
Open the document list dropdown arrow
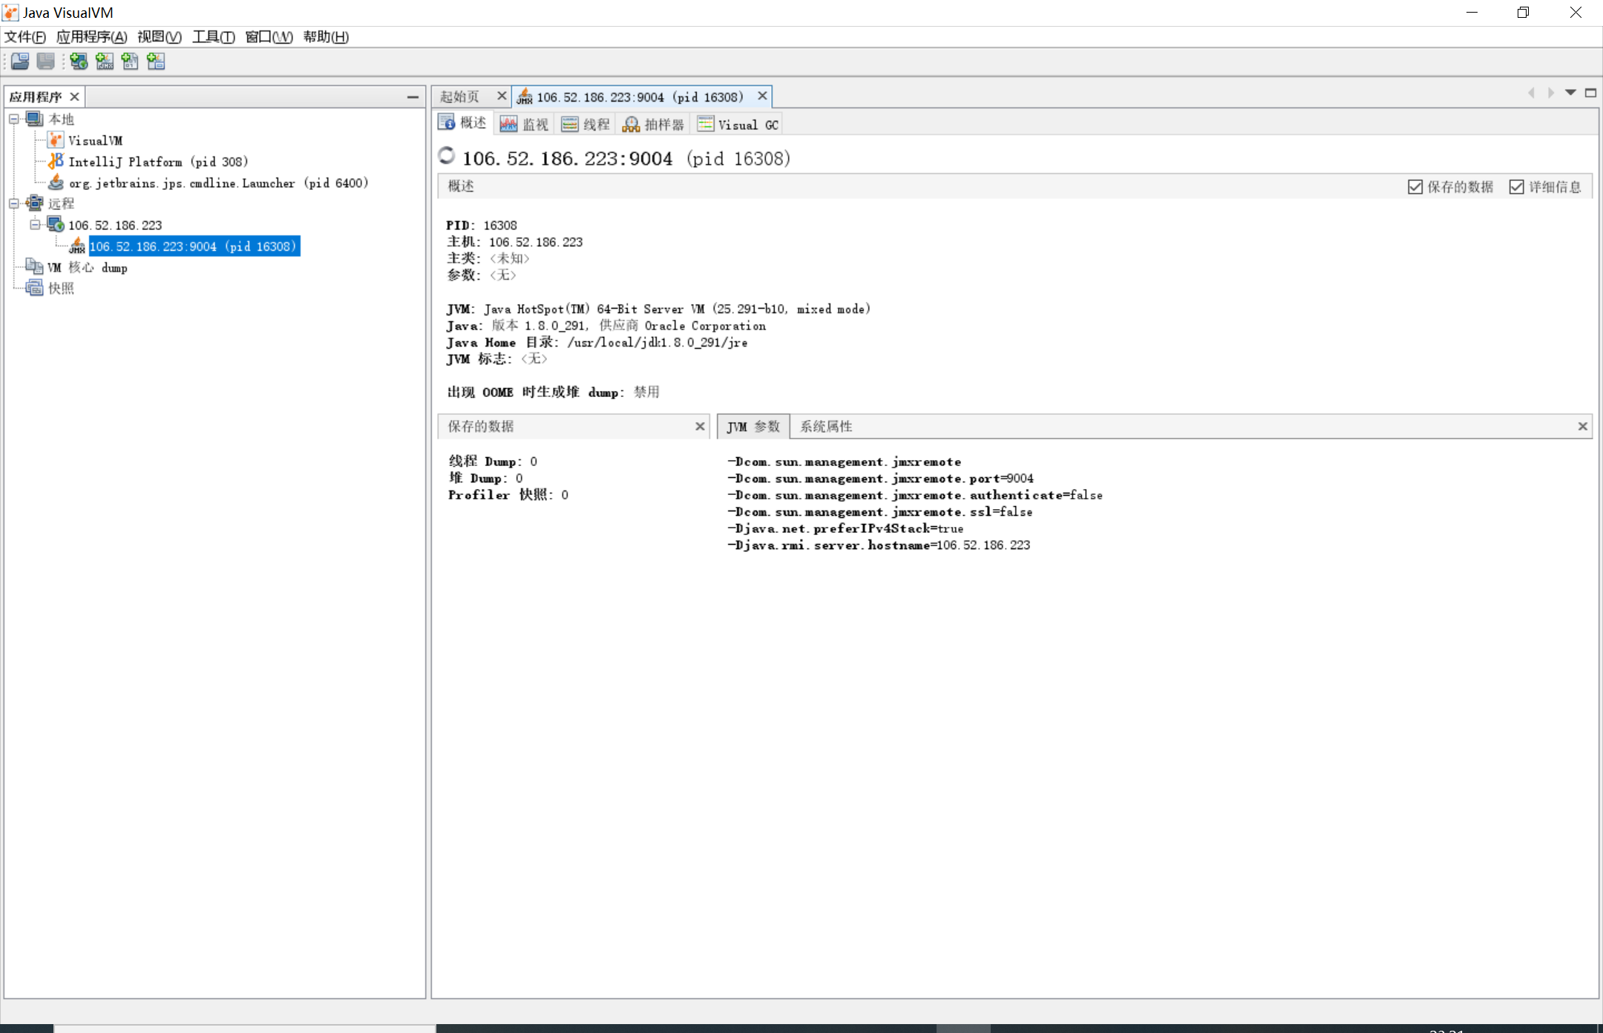(x=1570, y=93)
